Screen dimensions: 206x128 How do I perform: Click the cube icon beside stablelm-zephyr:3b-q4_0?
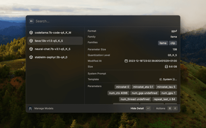31,57
